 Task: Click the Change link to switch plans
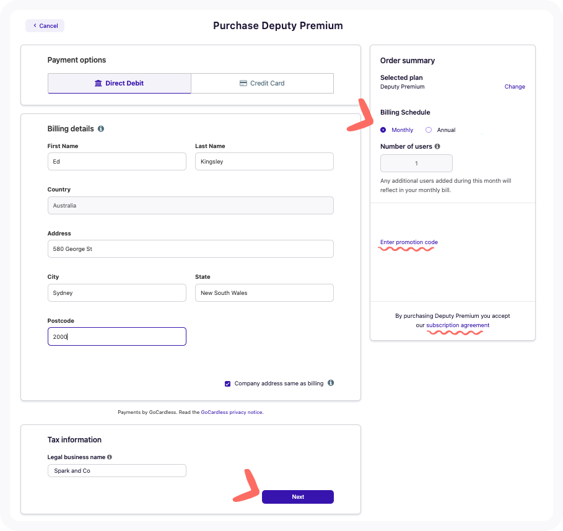pos(515,87)
